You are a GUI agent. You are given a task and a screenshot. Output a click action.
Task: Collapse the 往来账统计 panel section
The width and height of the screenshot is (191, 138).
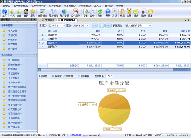point(34,55)
